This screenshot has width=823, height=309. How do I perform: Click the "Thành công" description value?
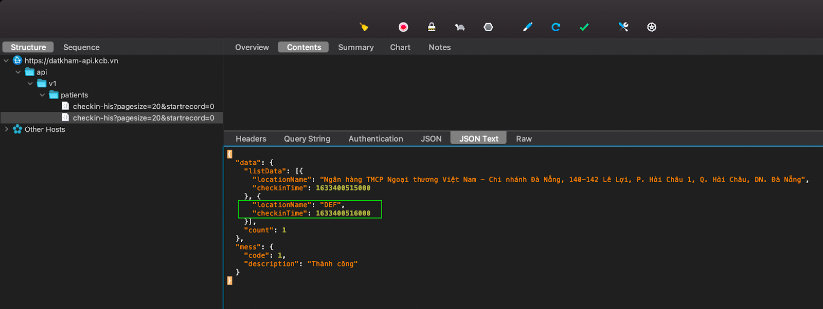pyautogui.click(x=332, y=264)
